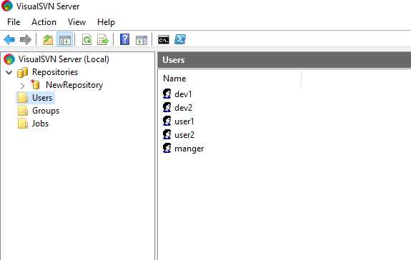Viewport: 411px width, 260px height.
Task: Click the NewRepository icon in tree
Action: (36, 84)
